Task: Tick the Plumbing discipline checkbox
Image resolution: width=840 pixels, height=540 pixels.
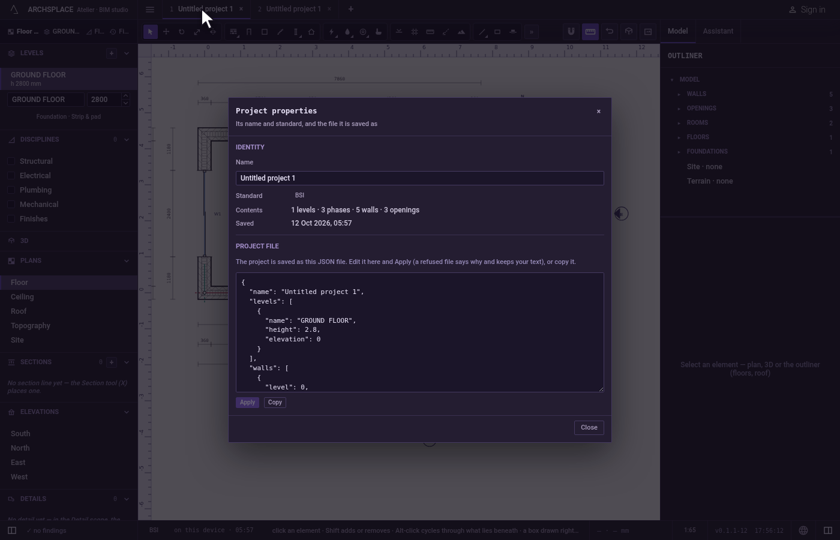Action: coord(11,190)
